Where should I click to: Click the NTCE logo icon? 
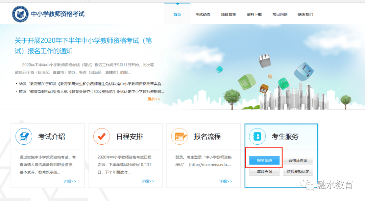coord(20,13)
